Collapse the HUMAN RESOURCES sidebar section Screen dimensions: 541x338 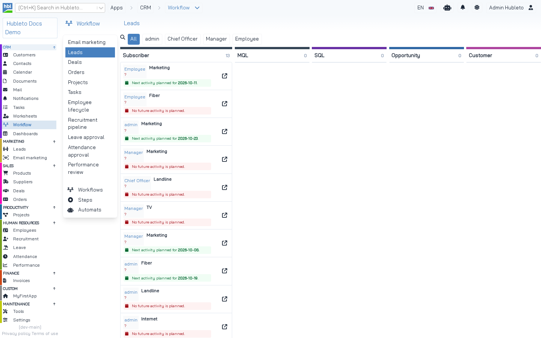(54, 223)
